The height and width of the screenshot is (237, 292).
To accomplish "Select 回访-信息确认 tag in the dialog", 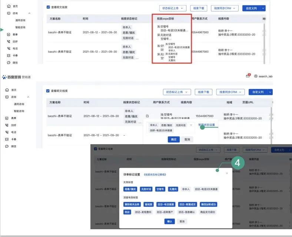I will 187,212.
